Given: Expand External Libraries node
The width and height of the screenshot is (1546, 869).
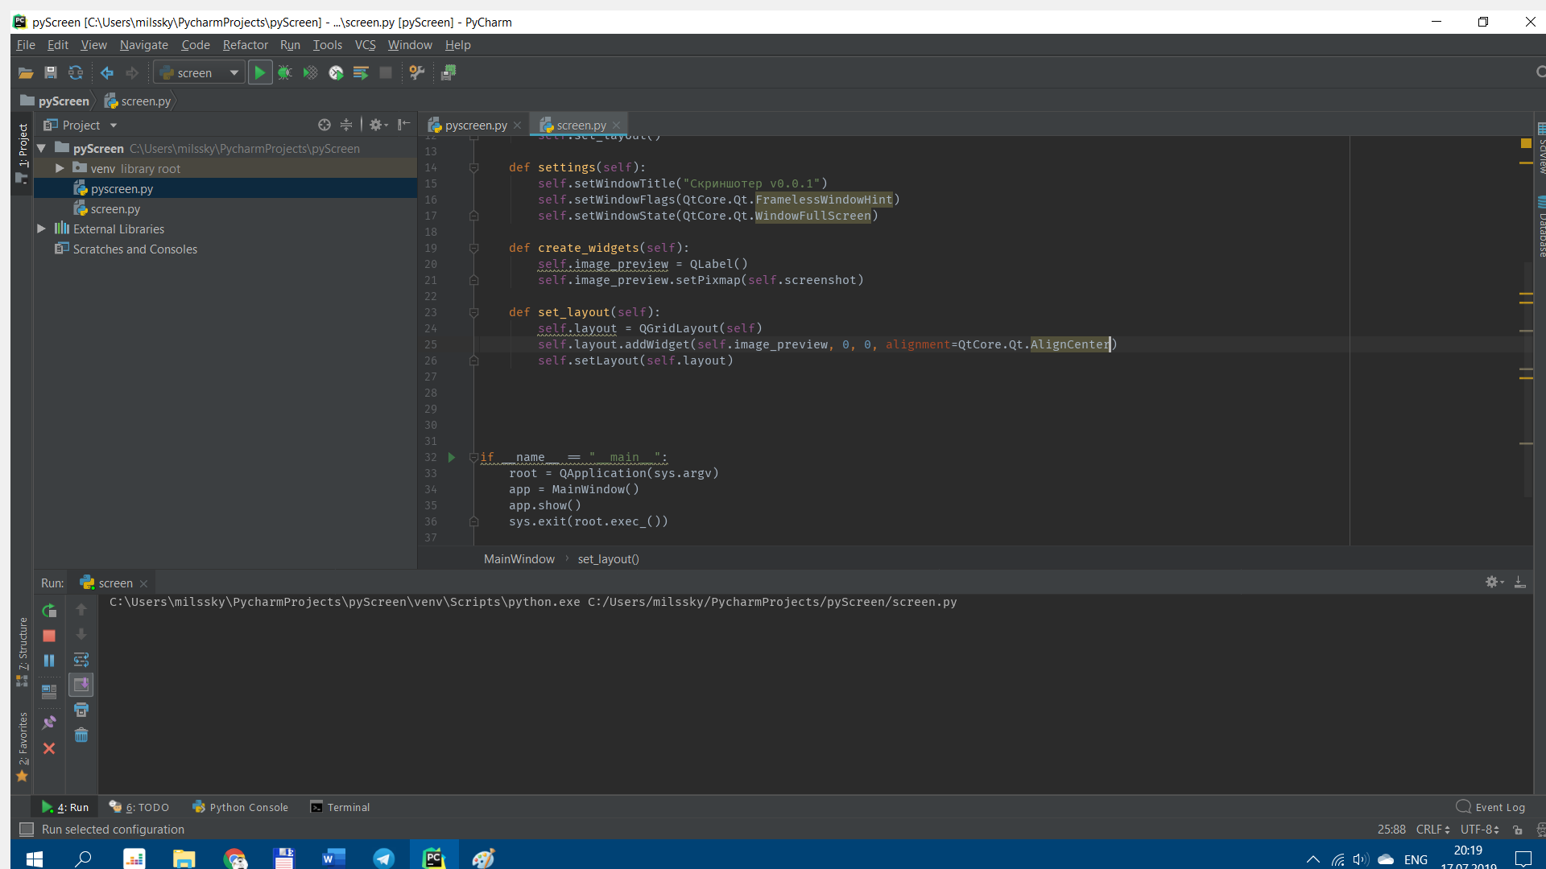Looking at the screenshot, I should click(41, 229).
